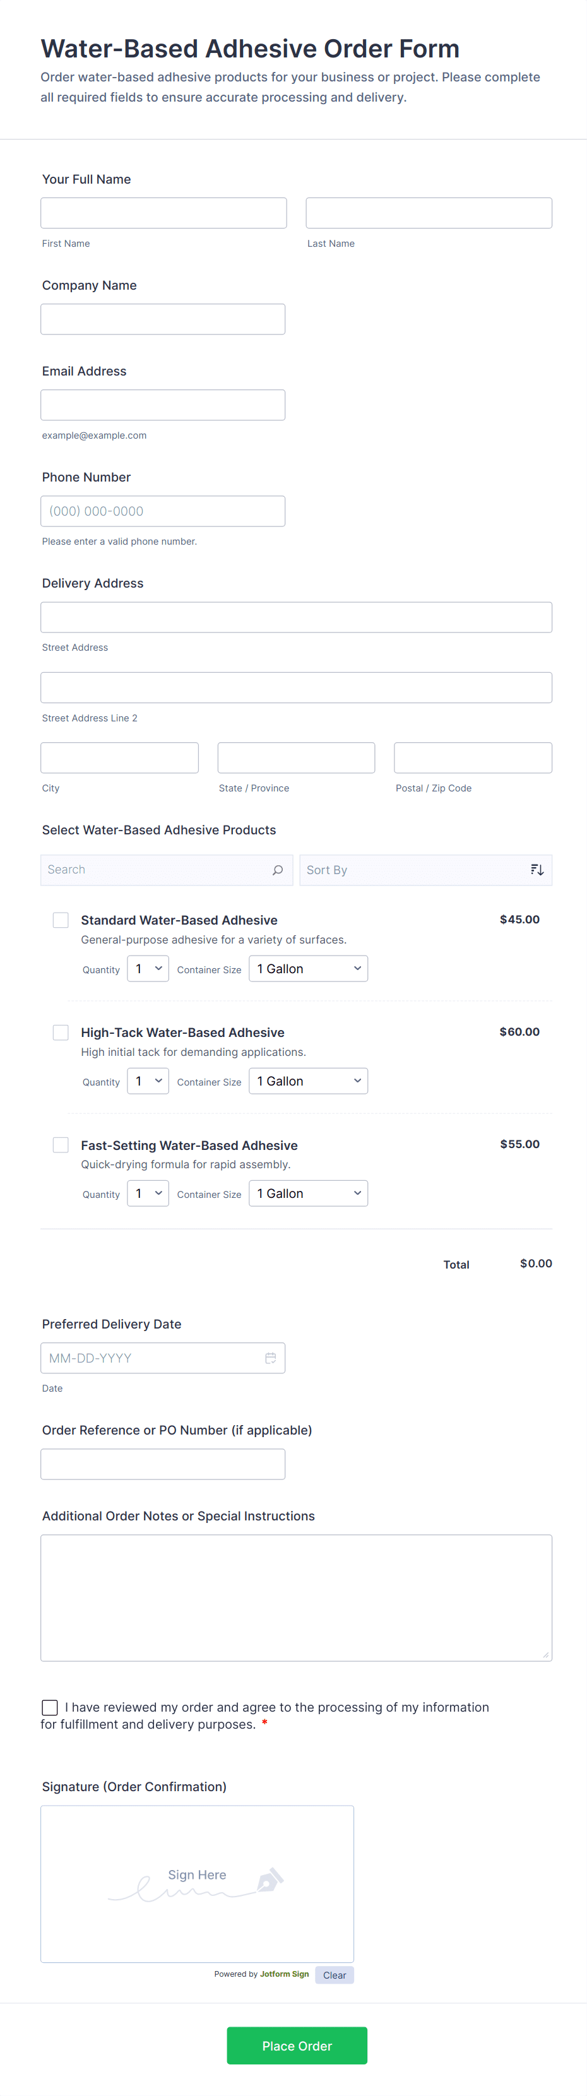The width and height of the screenshot is (587, 2096).
Task: Tick the Fast-Setting Water-Based Adhesive checkbox
Action: coord(61,1145)
